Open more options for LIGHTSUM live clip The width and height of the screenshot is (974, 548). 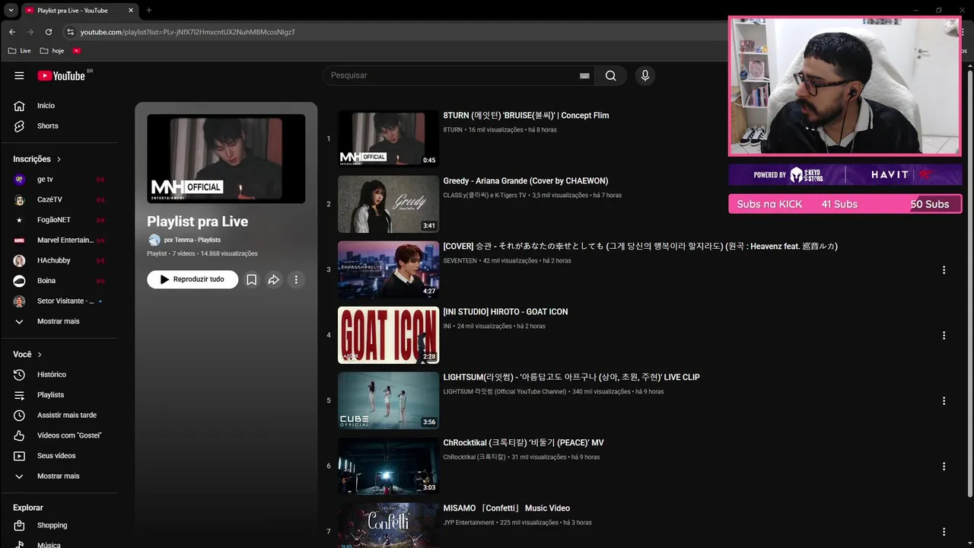[x=944, y=400]
